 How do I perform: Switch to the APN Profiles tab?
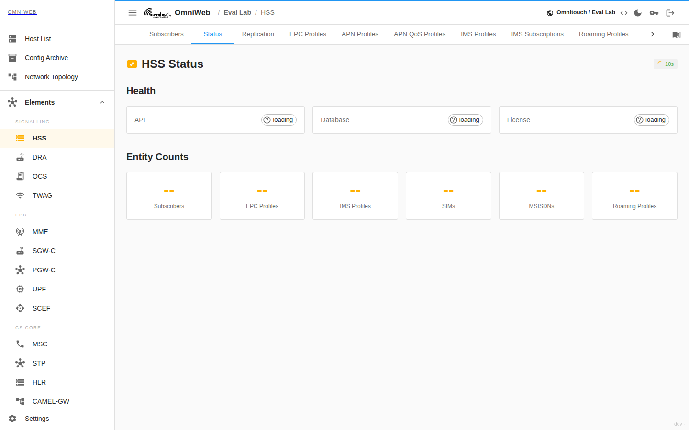360,34
